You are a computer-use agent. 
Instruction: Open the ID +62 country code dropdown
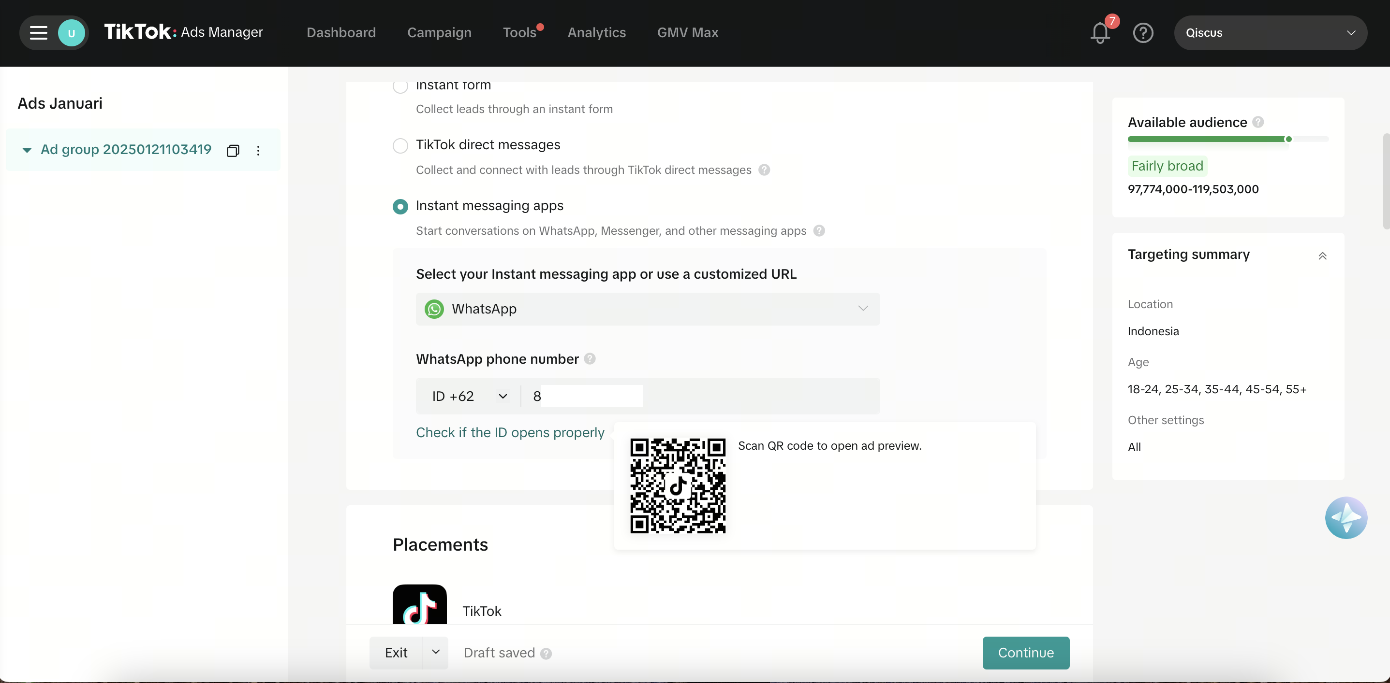click(470, 396)
